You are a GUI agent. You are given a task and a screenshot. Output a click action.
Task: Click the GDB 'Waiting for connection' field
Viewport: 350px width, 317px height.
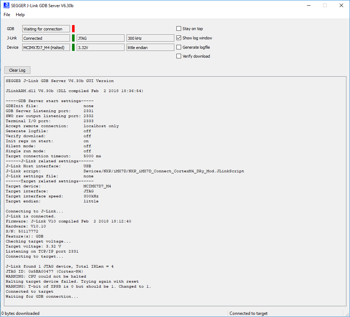click(x=46, y=29)
